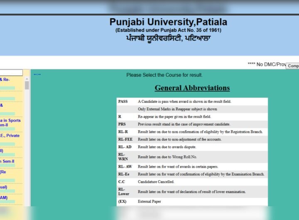Viewport: 299px width, 220px height.
Task: Click 'Re-appear in the paper given' description
Action: pos(174,117)
